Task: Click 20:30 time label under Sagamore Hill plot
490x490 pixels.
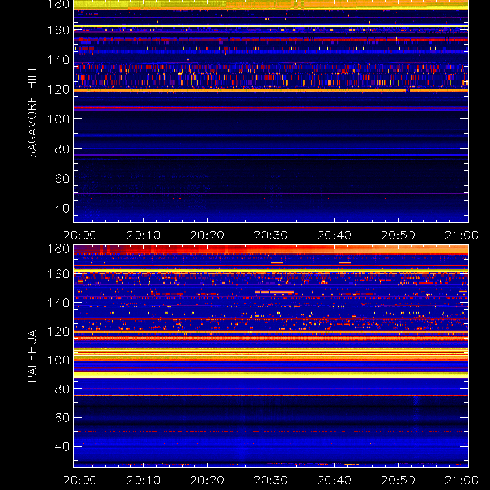Action: click(271, 235)
